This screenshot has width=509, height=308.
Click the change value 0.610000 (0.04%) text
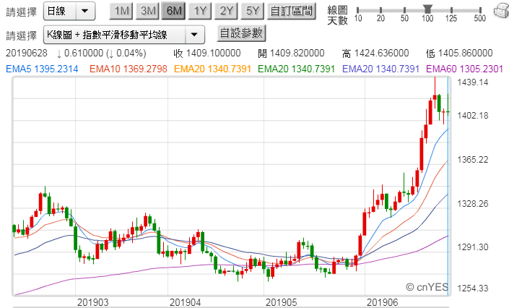101,53
